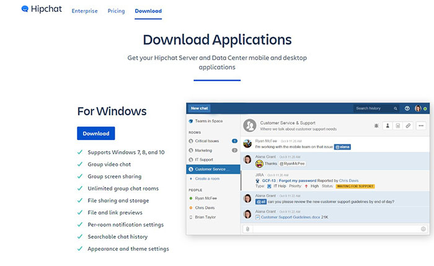
Task: Go to the Pricing nav tab
Action: 116,11
